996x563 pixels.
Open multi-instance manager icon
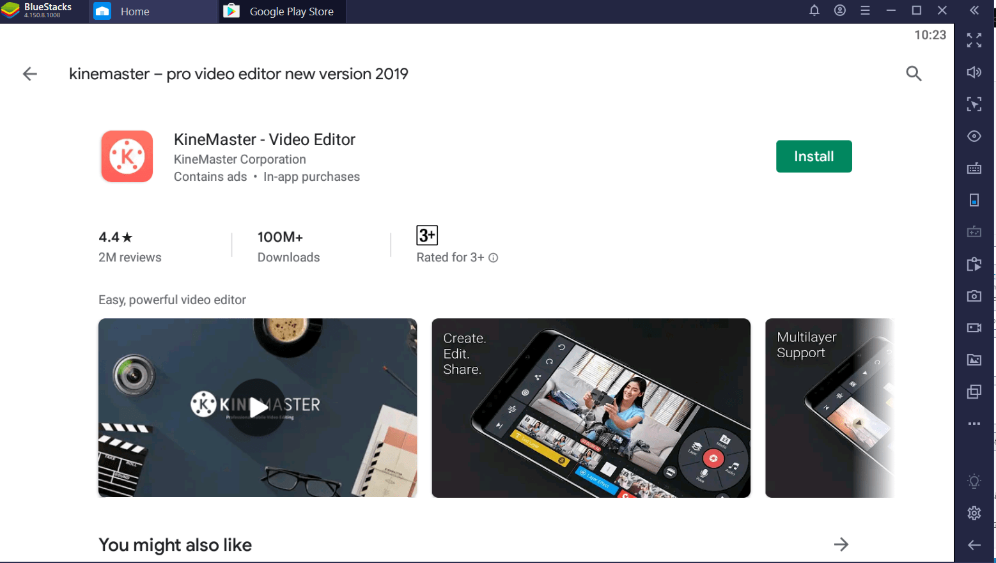point(974,392)
